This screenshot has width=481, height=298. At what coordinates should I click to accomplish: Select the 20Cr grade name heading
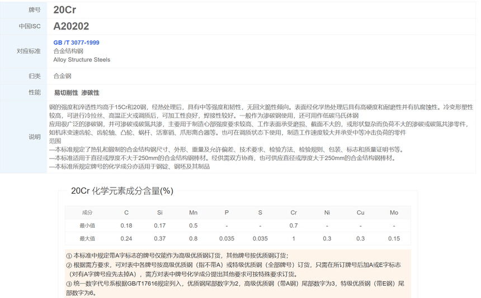click(64, 10)
